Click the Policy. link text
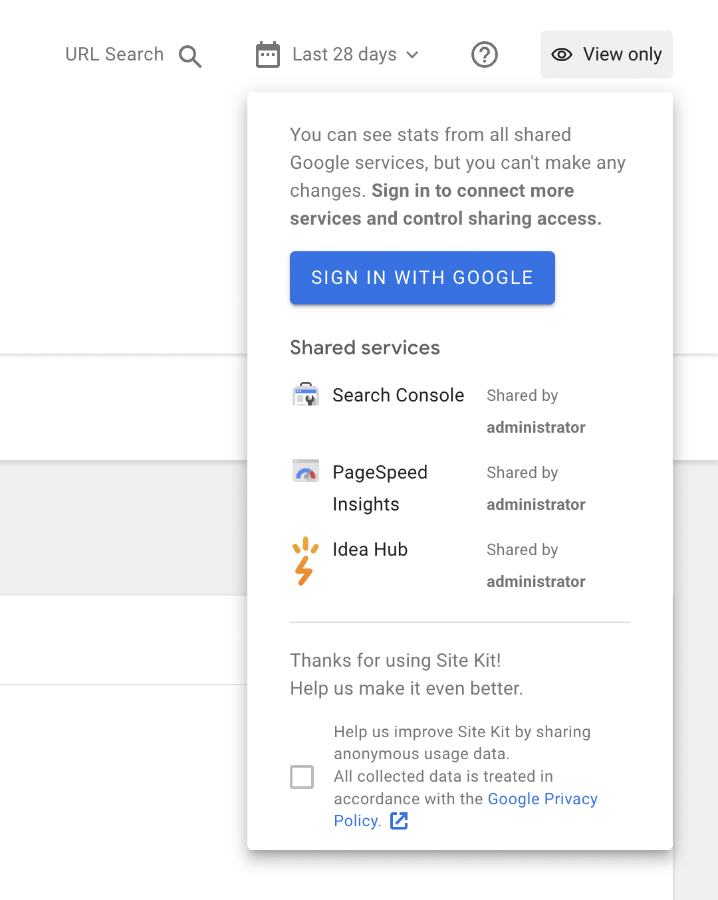718x900 pixels. [x=357, y=821]
